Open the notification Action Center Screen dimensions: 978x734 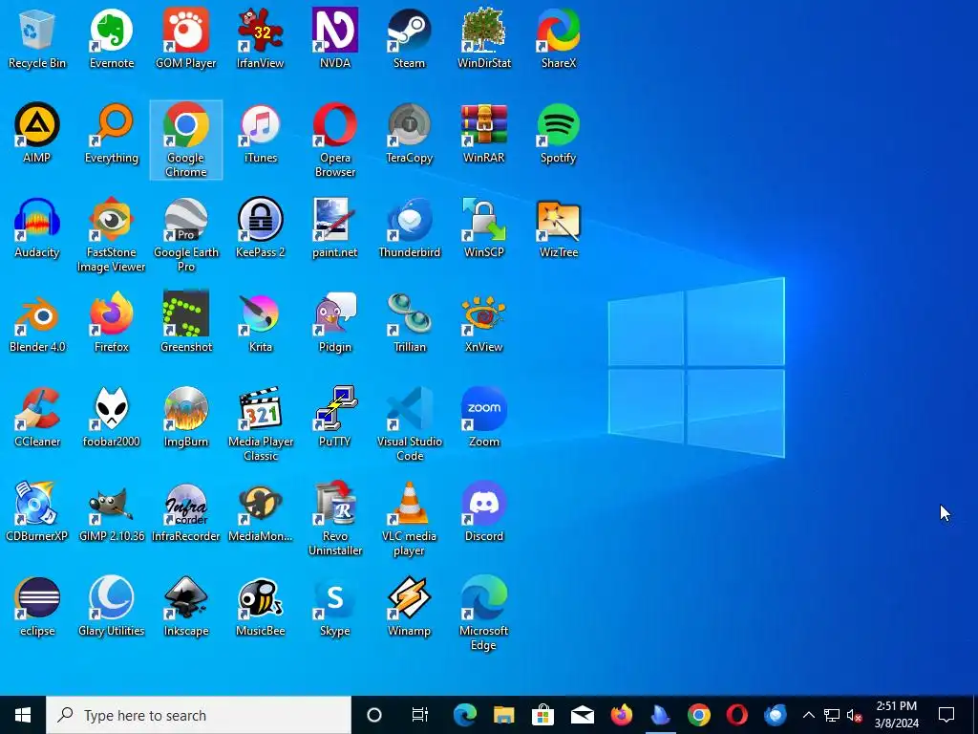(x=946, y=715)
